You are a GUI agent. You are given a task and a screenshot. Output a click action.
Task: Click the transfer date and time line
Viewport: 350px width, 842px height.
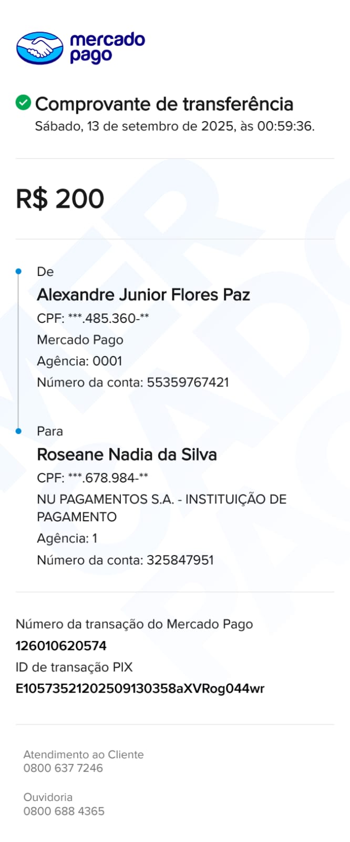click(174, 126)
